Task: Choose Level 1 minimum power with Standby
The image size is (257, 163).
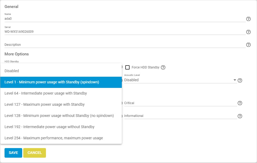Action: tap(61, 82)
